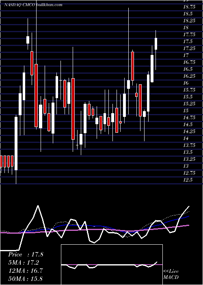
Task: Click the 17.5 price axis label
Action: pyautogui.click(x=188, y=42)
